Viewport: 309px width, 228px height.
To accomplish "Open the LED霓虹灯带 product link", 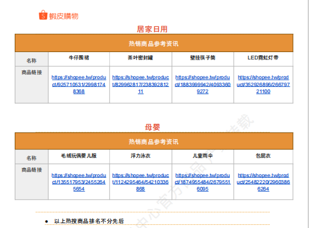I will pos(263,85).
